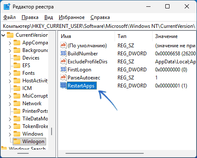Select the TokenBroke... folder icon
The height and width of the screenshot is (158, 197).
pyautogui.click(x=17, y=126)
